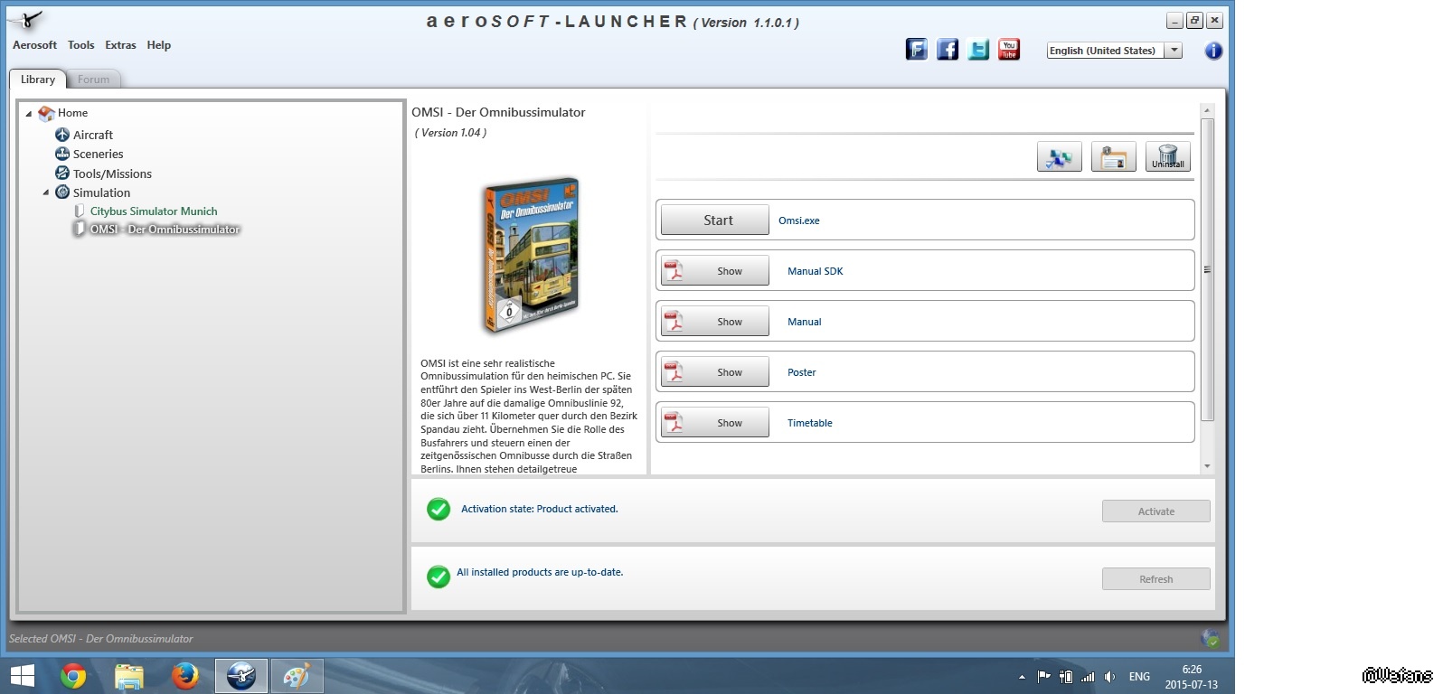
Task: Open the Windows Start button
Action: tap(22, 676)
